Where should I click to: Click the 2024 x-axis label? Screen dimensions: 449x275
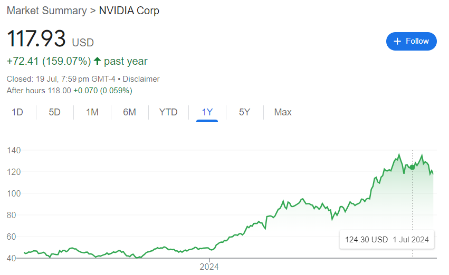coord(209,267)
